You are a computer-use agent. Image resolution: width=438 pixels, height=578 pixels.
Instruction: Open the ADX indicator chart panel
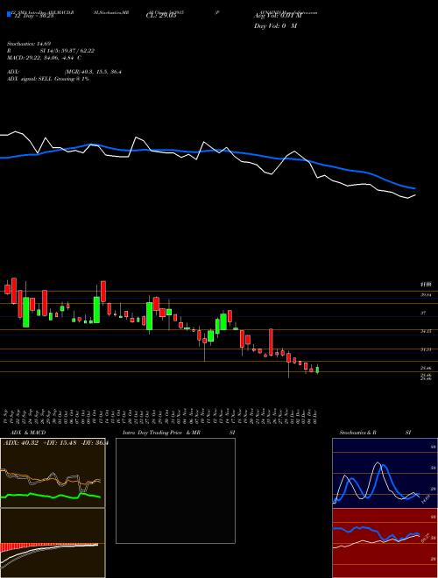pyautogui.click(x=53, y=473)
